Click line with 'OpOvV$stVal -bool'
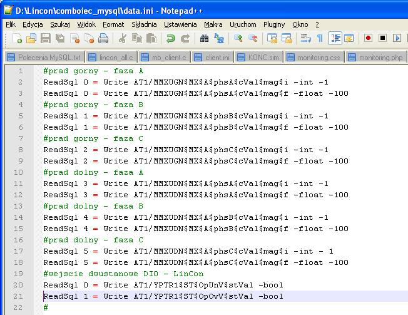This screenshot has height=315, width=408. click(163, 296)
